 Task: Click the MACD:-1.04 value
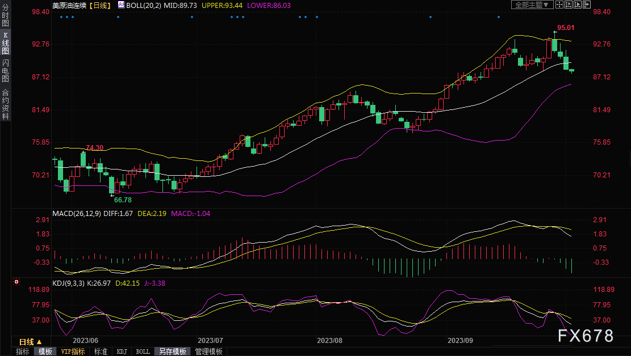(x=191, y=213)
